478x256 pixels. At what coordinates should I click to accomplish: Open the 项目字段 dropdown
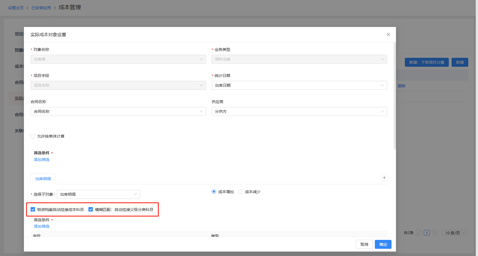pyautogui.click(x=118, y=85)
